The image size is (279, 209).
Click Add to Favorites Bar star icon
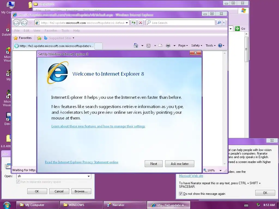(39, 38)
